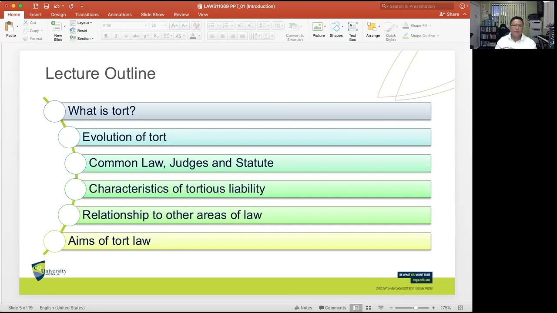Viewport: 557px width, 313px height.
Task: Click the 175% zoom level
Action: (446, 308)
